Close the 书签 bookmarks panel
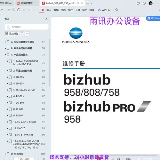Screen dimensions: 160x160 (x=46, y=19)
